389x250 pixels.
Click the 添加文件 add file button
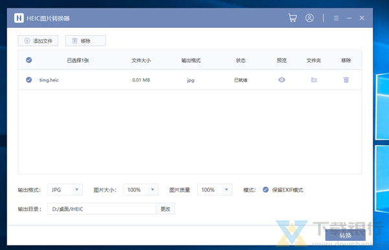[x=38, y=41]
